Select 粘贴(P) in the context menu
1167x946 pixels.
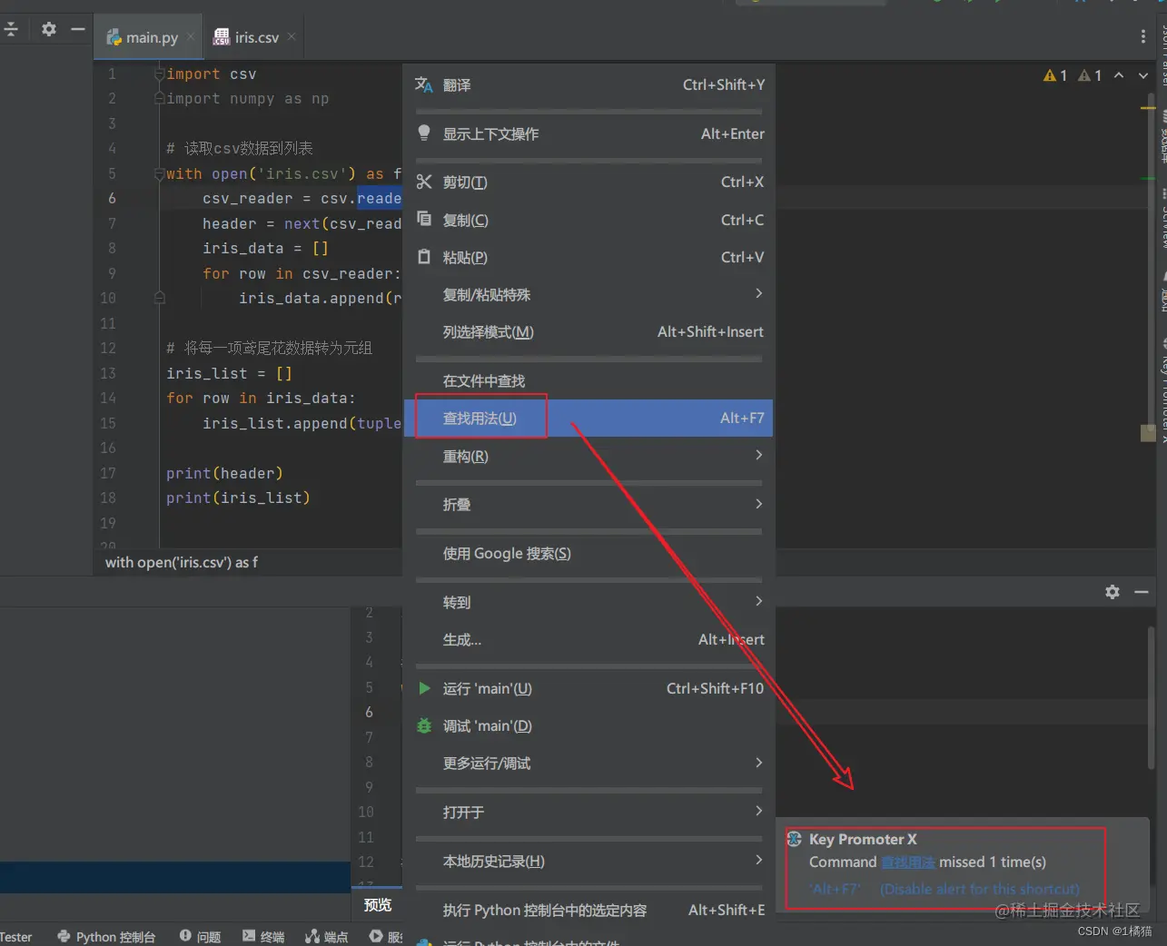(588, 257)
